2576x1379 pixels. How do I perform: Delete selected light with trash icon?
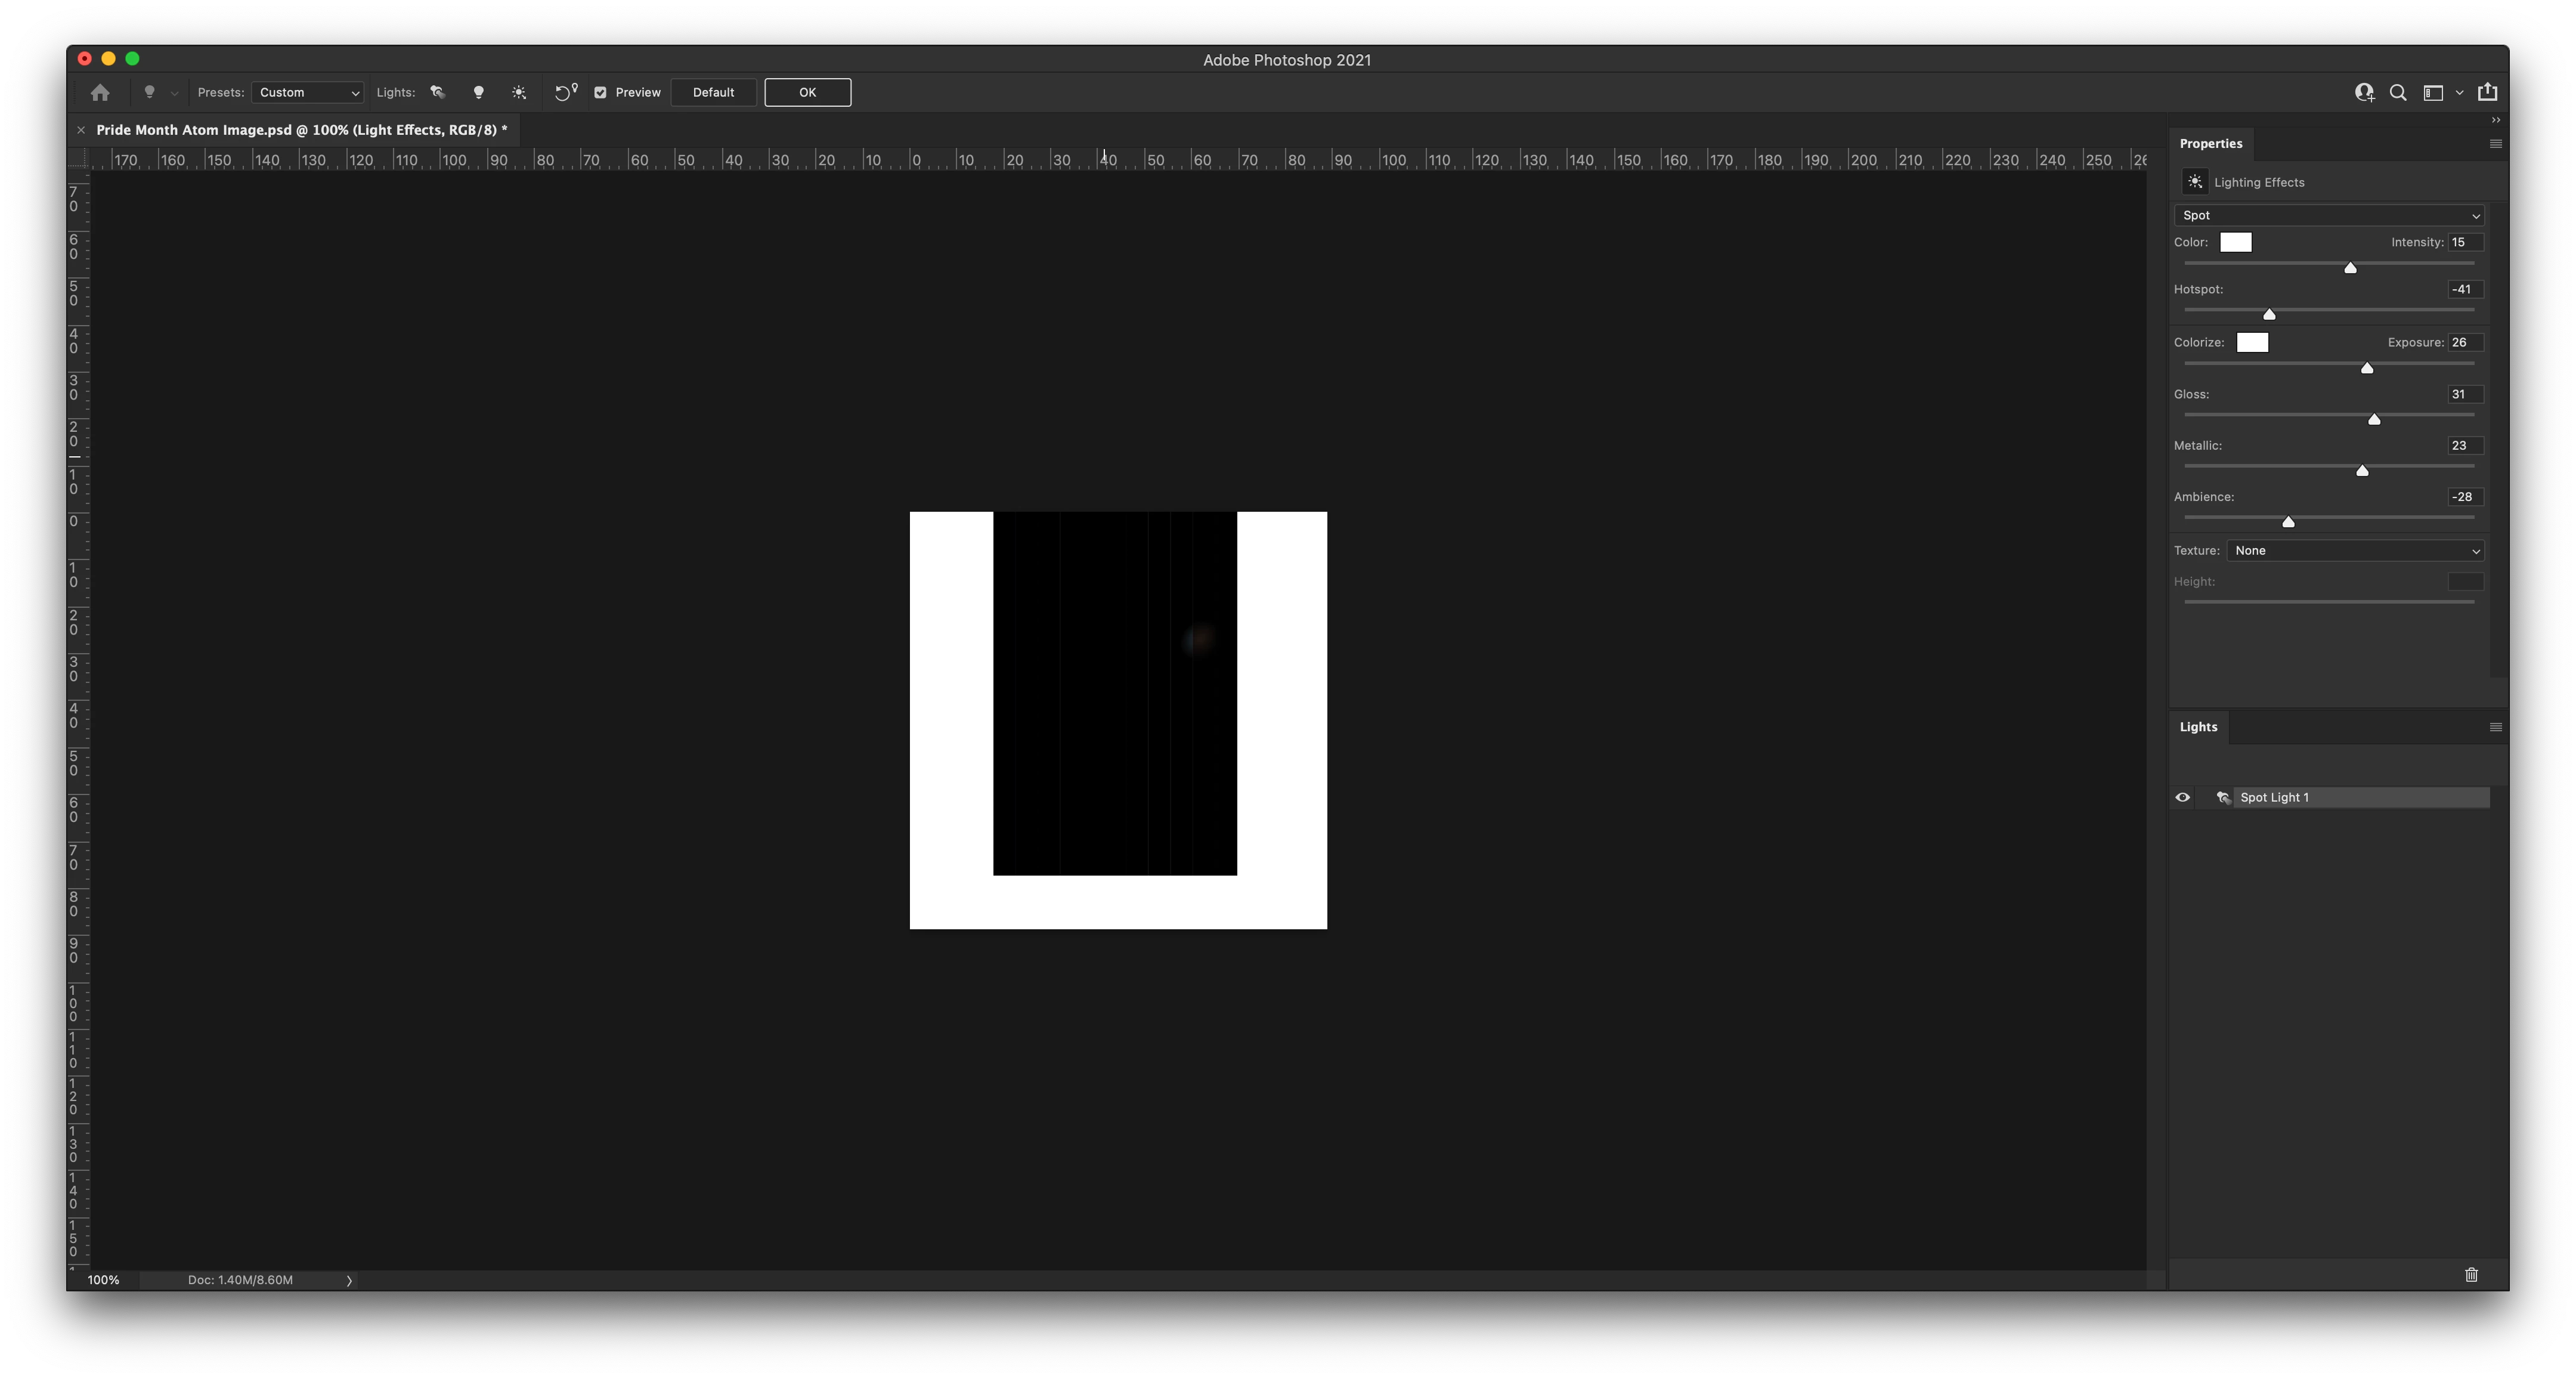coord(2471,1274)
